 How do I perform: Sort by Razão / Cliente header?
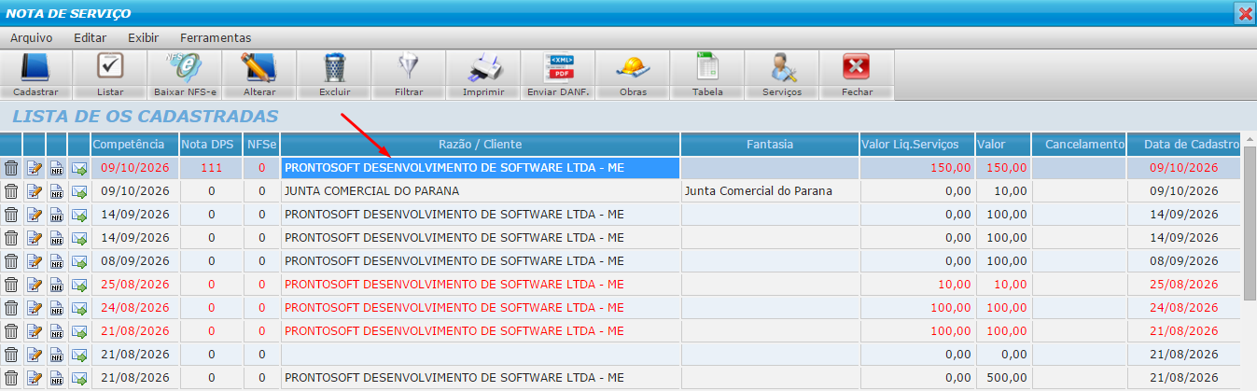[481, 145]
